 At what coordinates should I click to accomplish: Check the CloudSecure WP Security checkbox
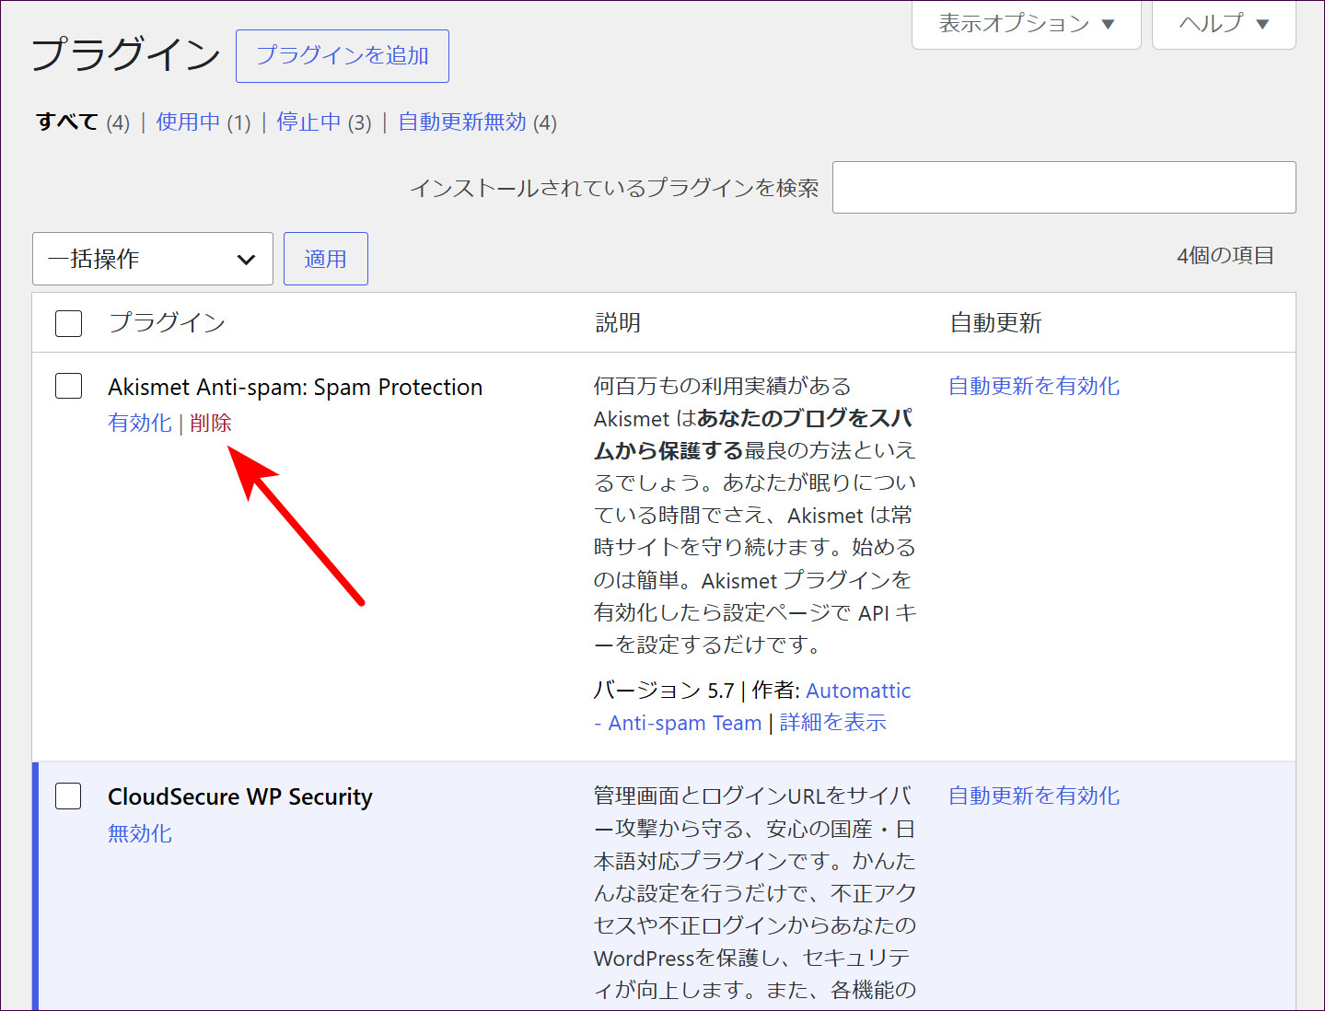69,796
